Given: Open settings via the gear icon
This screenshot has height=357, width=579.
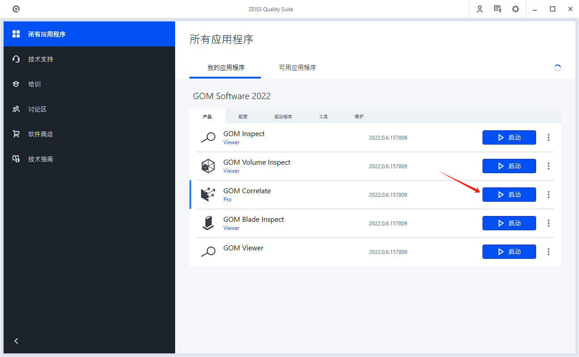Looking at the screenshot, I should pyautogui.click(x=516, y=9).
